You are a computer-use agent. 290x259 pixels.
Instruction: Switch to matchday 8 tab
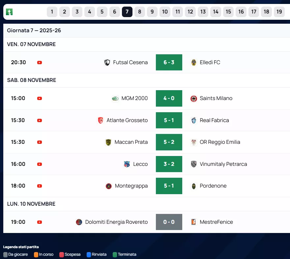tap(139, 12)
